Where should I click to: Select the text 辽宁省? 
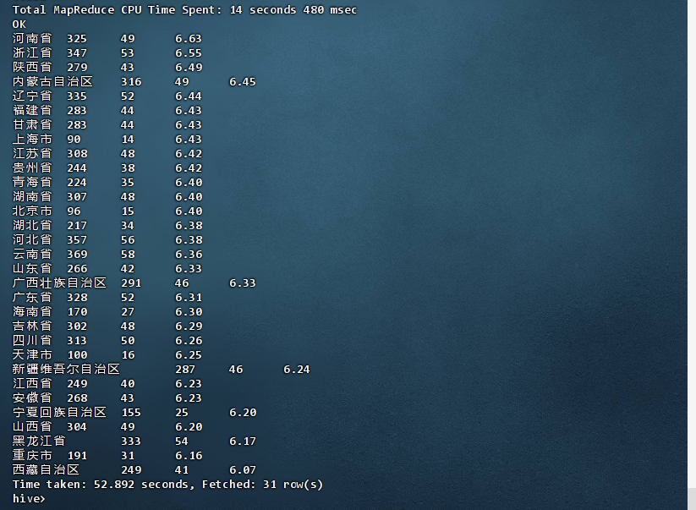point(32,96)
